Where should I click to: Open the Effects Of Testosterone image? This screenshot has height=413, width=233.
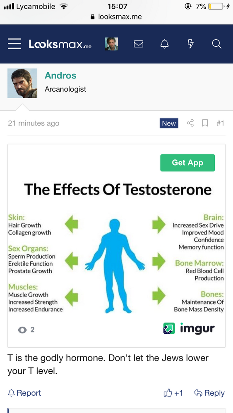point(116,246)
